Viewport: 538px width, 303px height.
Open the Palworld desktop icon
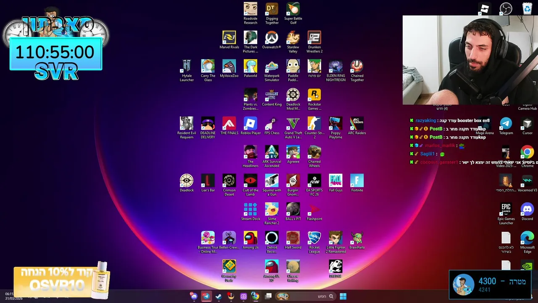coord(251,69)
